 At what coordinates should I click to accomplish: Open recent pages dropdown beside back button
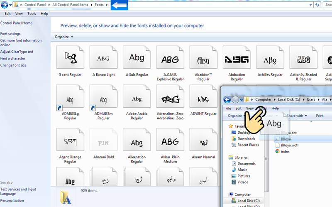tap(10, 5)
